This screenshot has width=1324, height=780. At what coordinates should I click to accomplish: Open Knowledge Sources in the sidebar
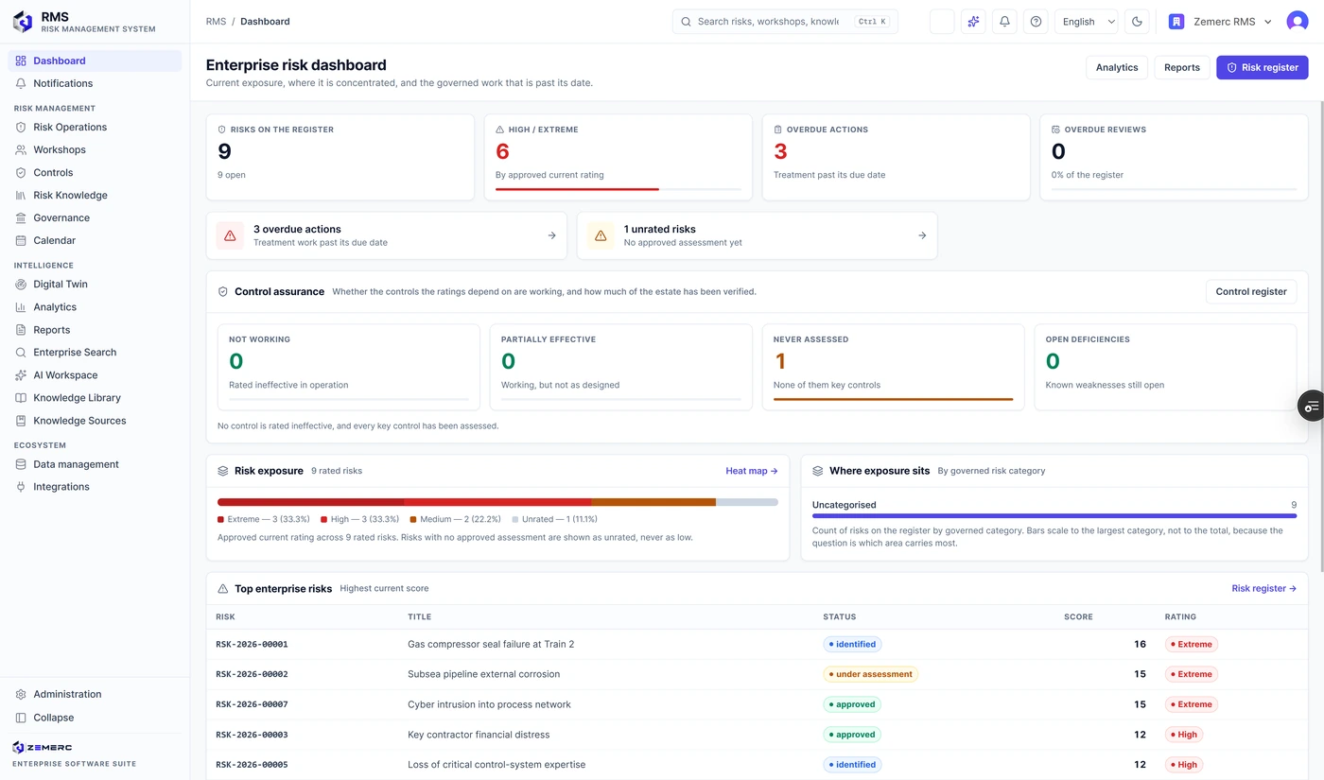(95, 421)
